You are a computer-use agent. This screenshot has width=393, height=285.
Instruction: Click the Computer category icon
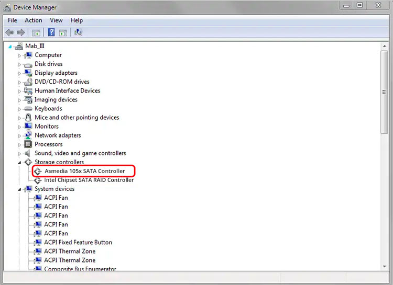28,55
